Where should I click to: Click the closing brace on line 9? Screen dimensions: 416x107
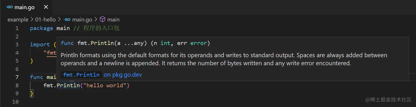coord(32,94)
